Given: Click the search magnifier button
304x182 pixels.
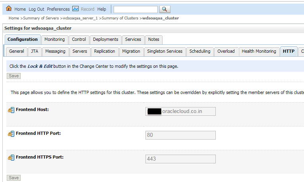Looking at the screenshot, I should (165, 9).
